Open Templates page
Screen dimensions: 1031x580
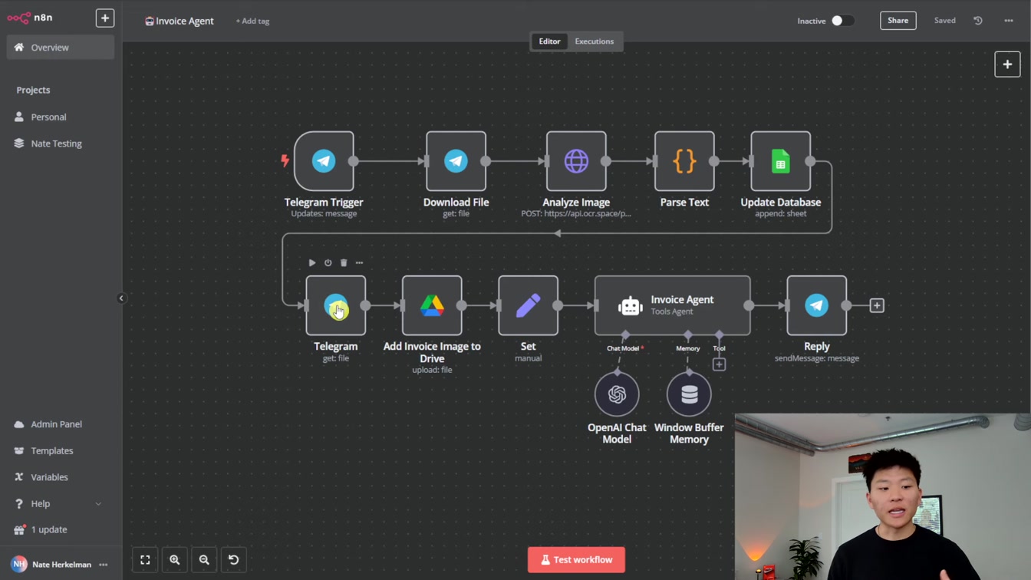(x=61, y=451)
